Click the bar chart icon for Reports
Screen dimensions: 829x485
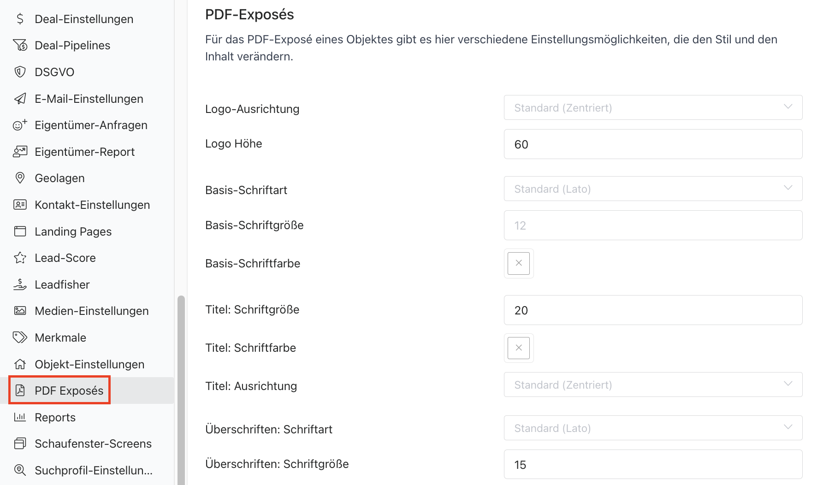[x=20, y=417]
